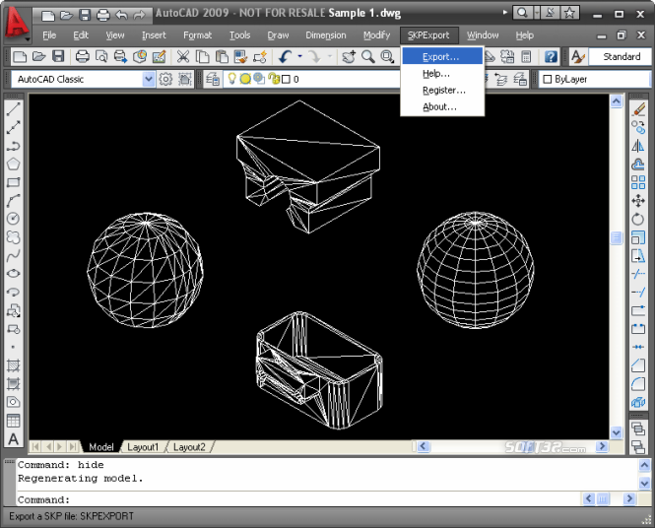Image resolution: width=655 pixels, height=528 pixels.
Task: Select the Array modify tool
Action: click(638, 182)
